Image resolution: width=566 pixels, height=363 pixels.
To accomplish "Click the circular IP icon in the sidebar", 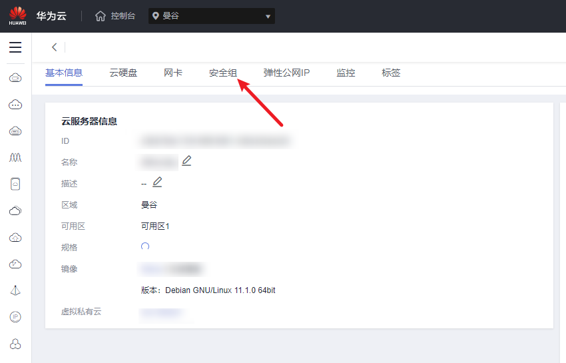I will (15, 317).
